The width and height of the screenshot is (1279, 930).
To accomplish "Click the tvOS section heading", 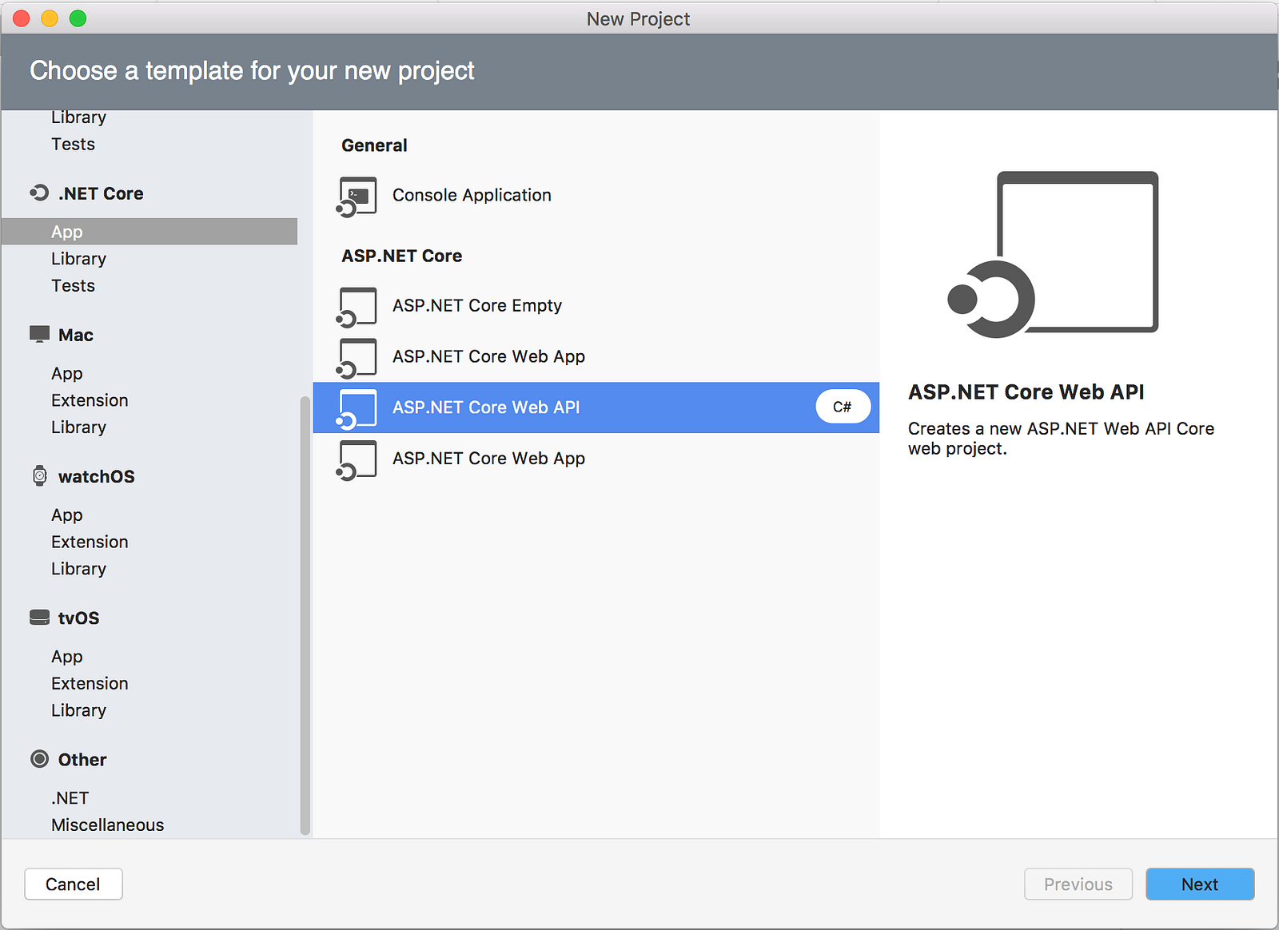I will click(x=79, y=618).
